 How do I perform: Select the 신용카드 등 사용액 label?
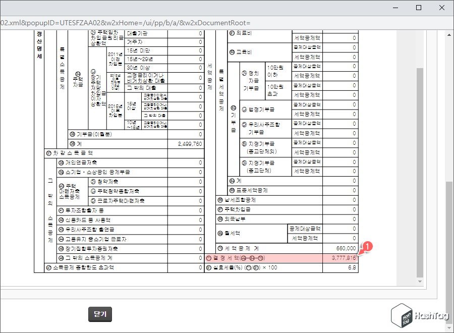(84, 220)
